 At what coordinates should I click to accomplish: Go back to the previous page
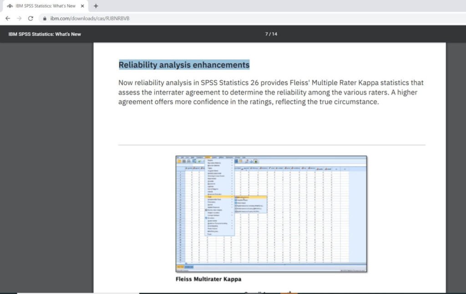click(x=8, y=18)
